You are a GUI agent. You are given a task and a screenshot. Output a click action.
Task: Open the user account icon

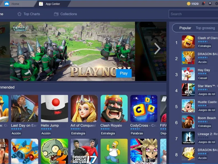[x=210, y=4]
